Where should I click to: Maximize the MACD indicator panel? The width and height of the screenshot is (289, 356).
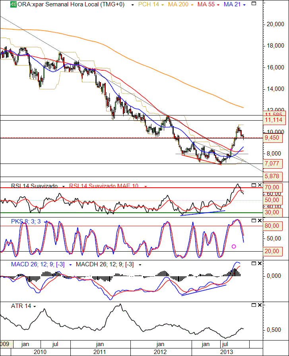(x=254, y=264)
